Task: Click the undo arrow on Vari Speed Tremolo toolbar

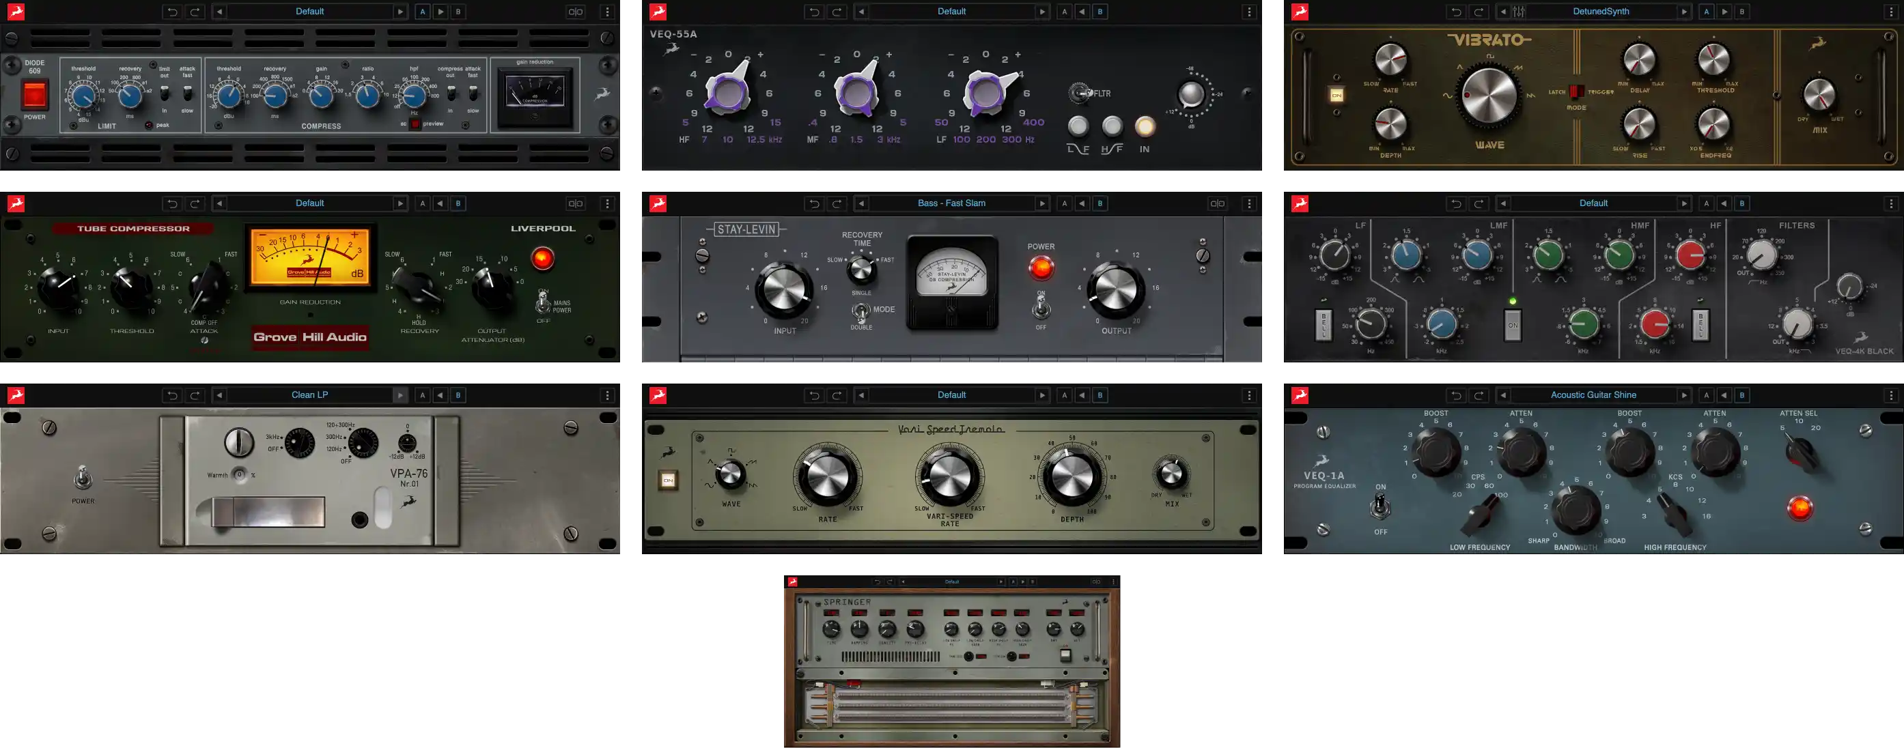Action: 814,394
